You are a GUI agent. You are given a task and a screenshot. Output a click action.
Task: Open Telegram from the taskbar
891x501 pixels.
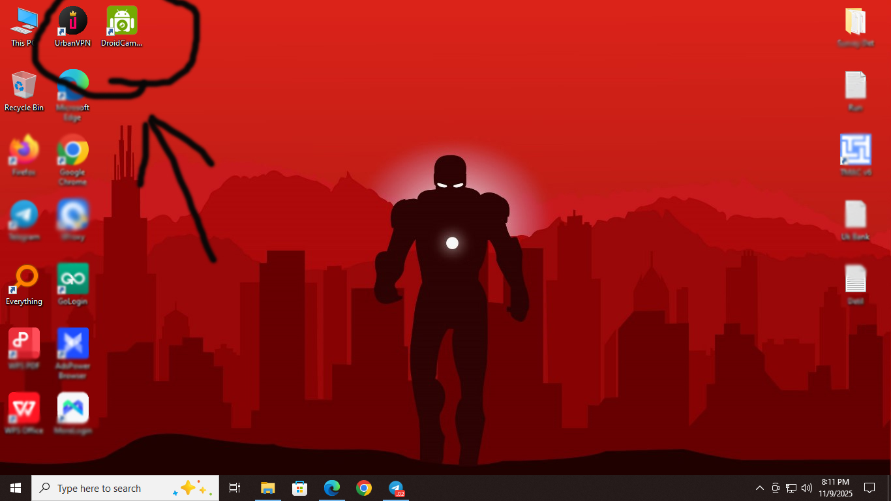click(396, 488)
